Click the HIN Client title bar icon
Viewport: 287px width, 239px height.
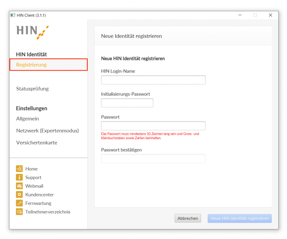(13, 15)
